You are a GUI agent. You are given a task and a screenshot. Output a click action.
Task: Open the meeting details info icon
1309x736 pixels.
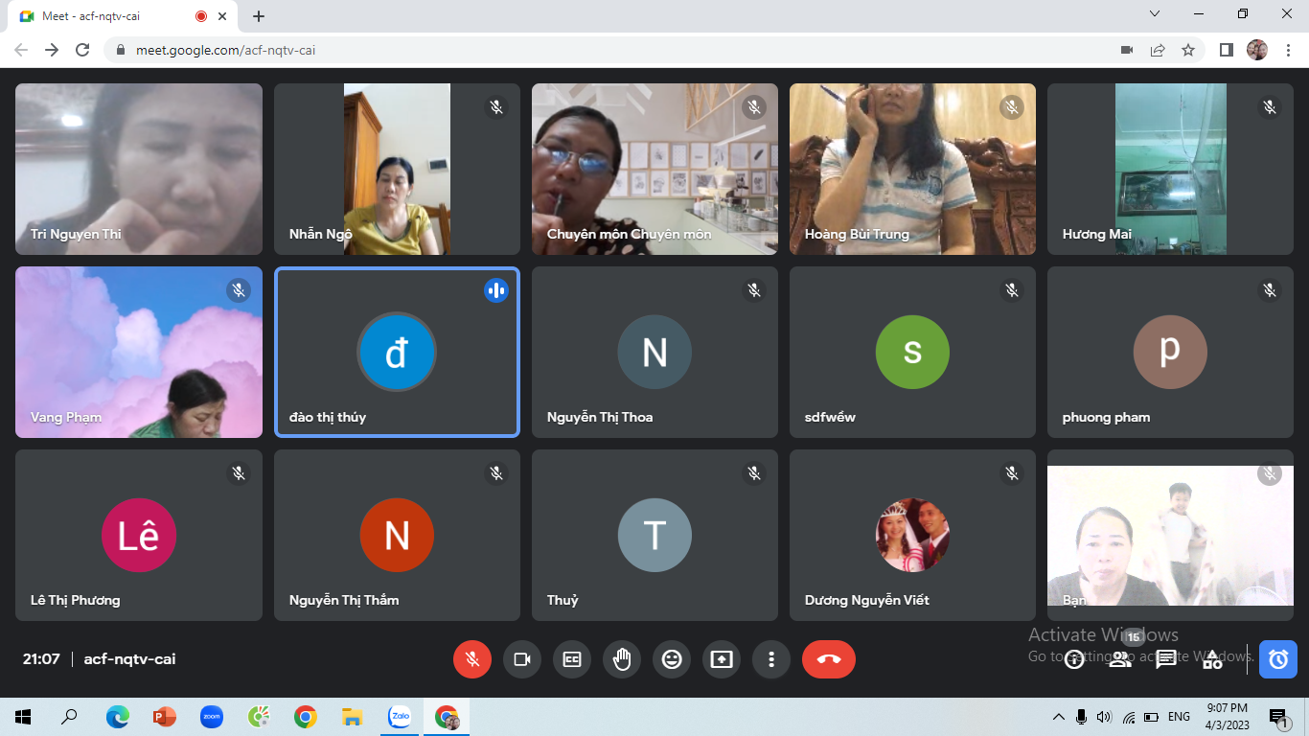pos(1074,659)
